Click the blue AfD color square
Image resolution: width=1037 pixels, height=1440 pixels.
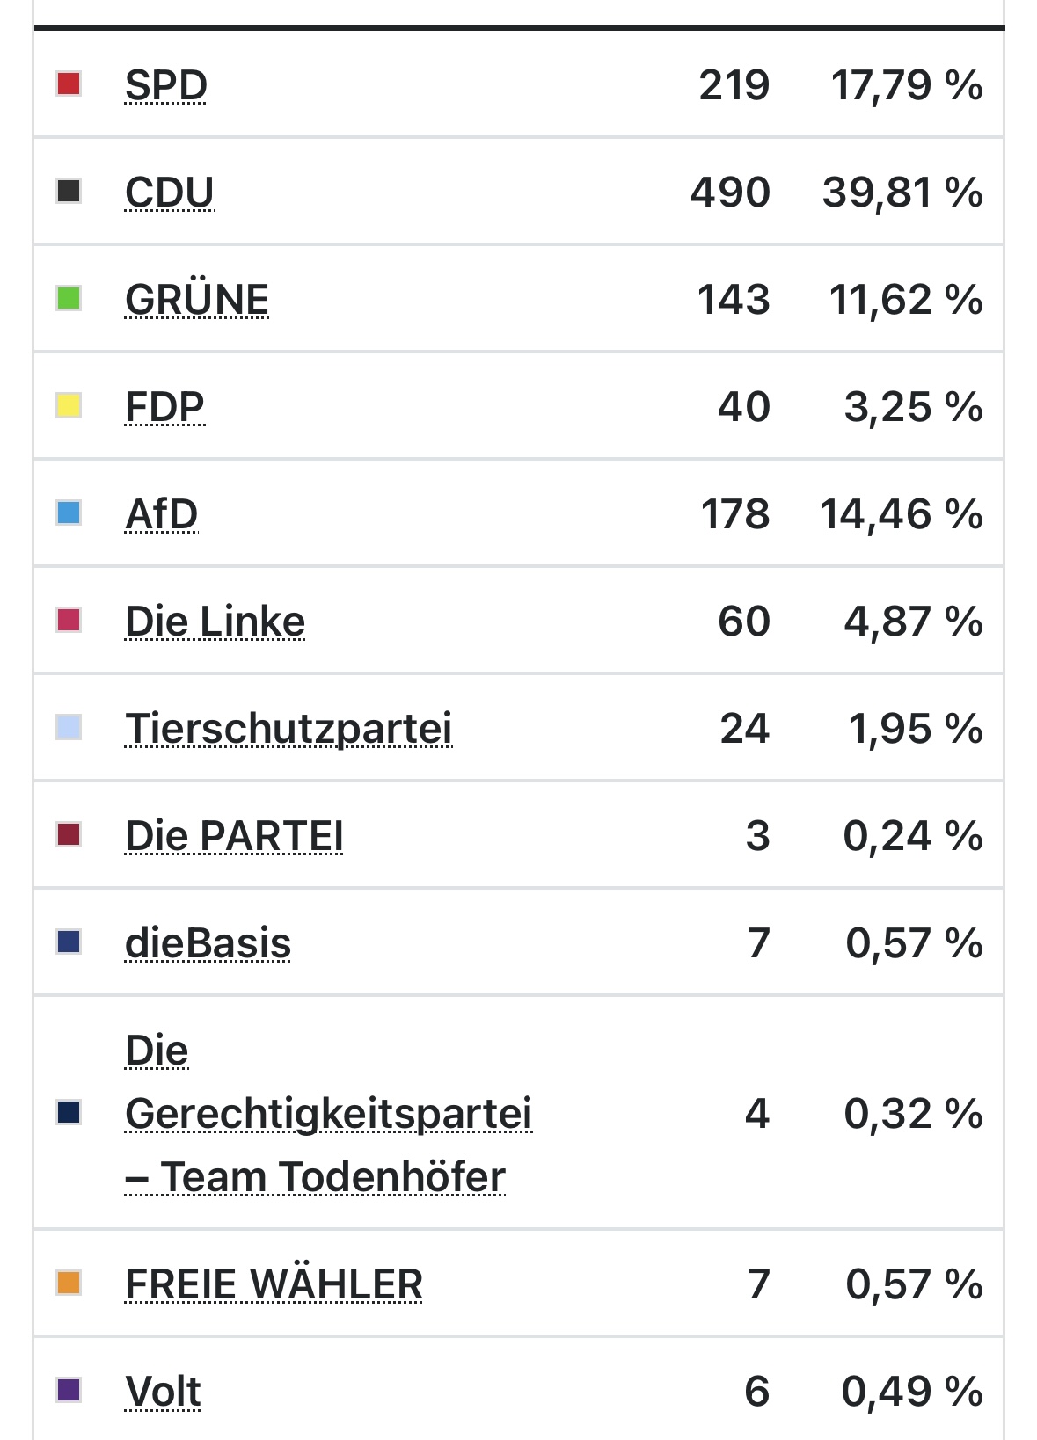point(69,513)
